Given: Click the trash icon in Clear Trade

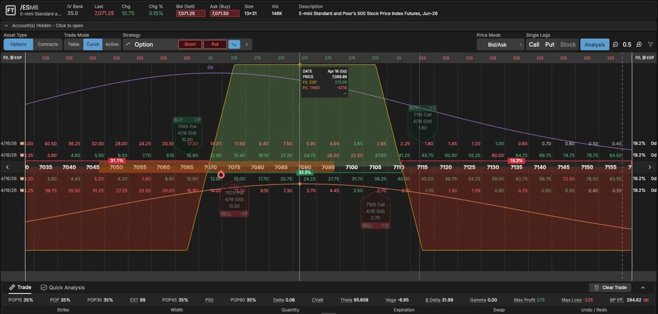Looking at the screenshot, I should [597, 288].
